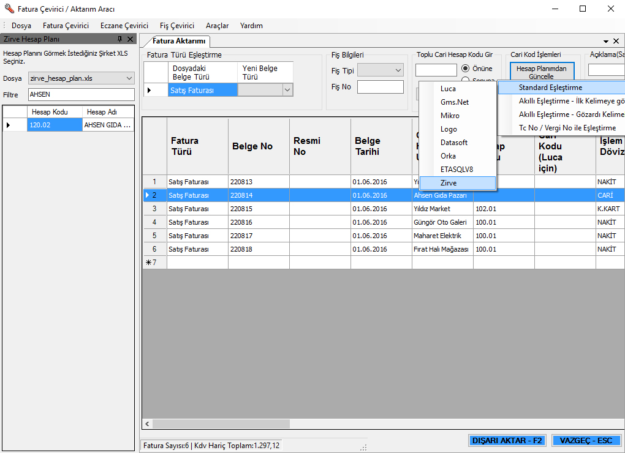This screenshot has width=625, height=453.
Task: Click the Resmi No column header
Action: click(x=320, y=146)
